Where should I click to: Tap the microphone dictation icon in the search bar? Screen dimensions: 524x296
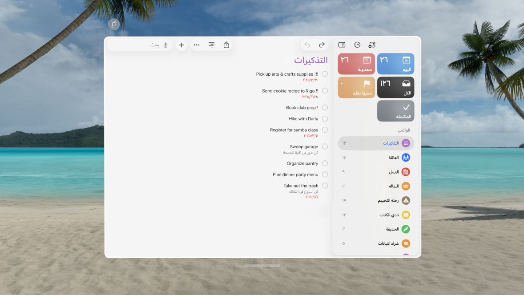[165, 45]
